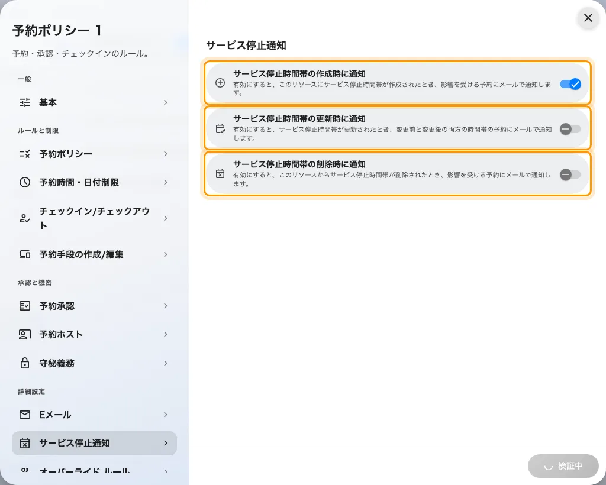Click the 一般 section label
606x485 pixels.
click(x=24, y=79)
